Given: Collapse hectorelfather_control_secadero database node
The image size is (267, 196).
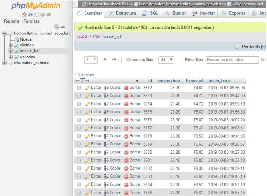Looking at the screenshot, I should point(5,33).
